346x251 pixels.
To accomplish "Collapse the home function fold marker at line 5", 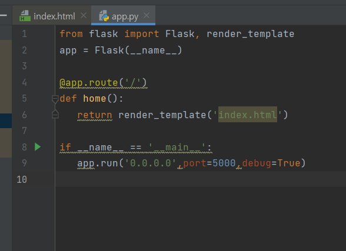I will click(55, 99).
